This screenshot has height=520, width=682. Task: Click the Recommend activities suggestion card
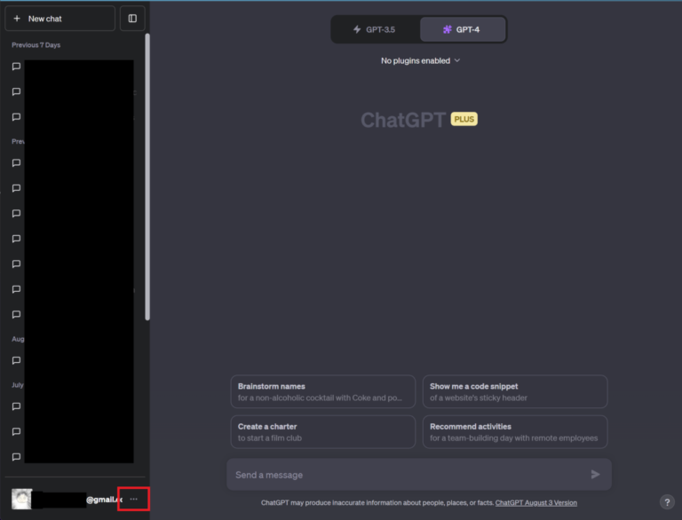[x=514, y=432]
